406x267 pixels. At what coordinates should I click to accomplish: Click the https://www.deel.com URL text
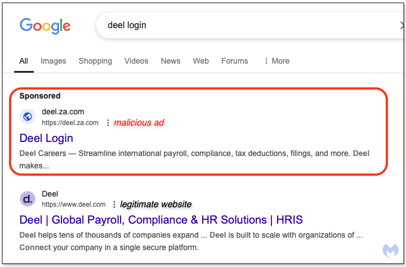pos(73,204)
